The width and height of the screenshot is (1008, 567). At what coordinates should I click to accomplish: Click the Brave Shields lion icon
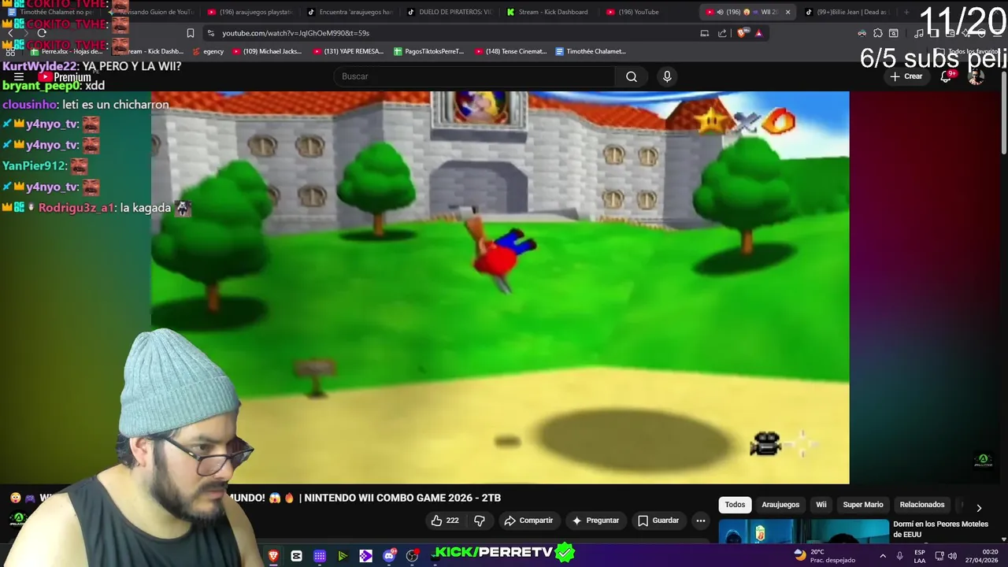click(742, 33)
